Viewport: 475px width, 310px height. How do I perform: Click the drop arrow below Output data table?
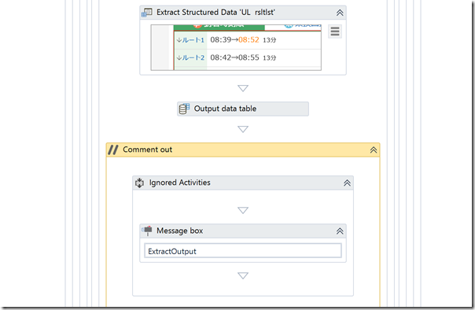pos(243,129)
